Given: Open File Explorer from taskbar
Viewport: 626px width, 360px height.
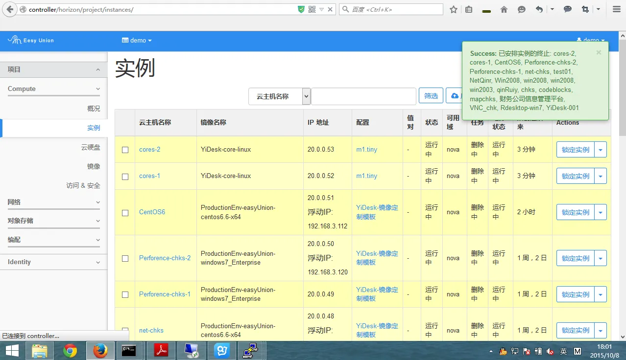Looking at the screenshot, I should (x=40, y=350).
